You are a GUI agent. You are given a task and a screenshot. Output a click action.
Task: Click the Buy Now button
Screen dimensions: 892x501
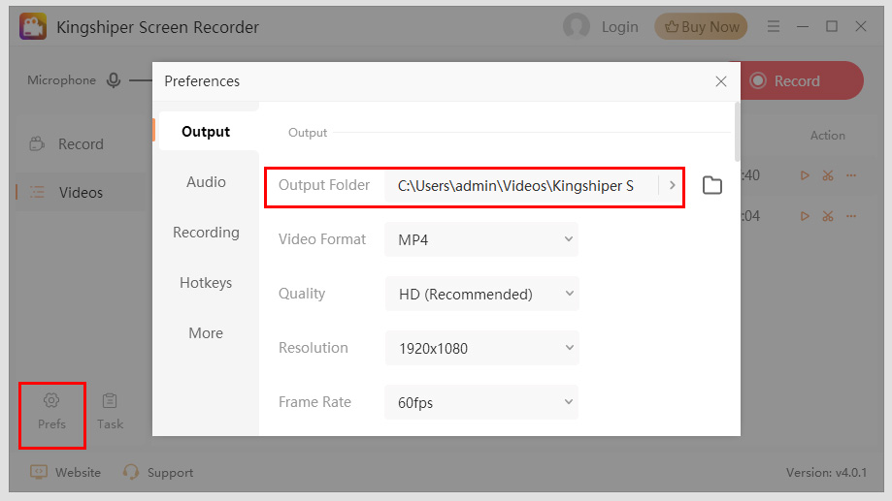701,27
